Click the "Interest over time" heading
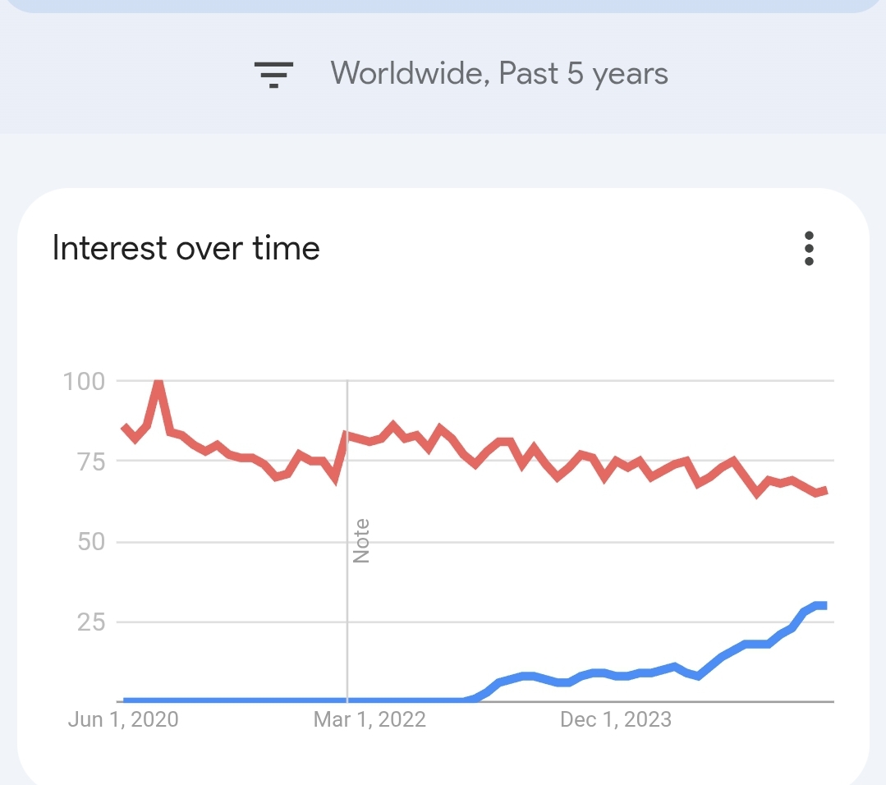 point(186,248)
